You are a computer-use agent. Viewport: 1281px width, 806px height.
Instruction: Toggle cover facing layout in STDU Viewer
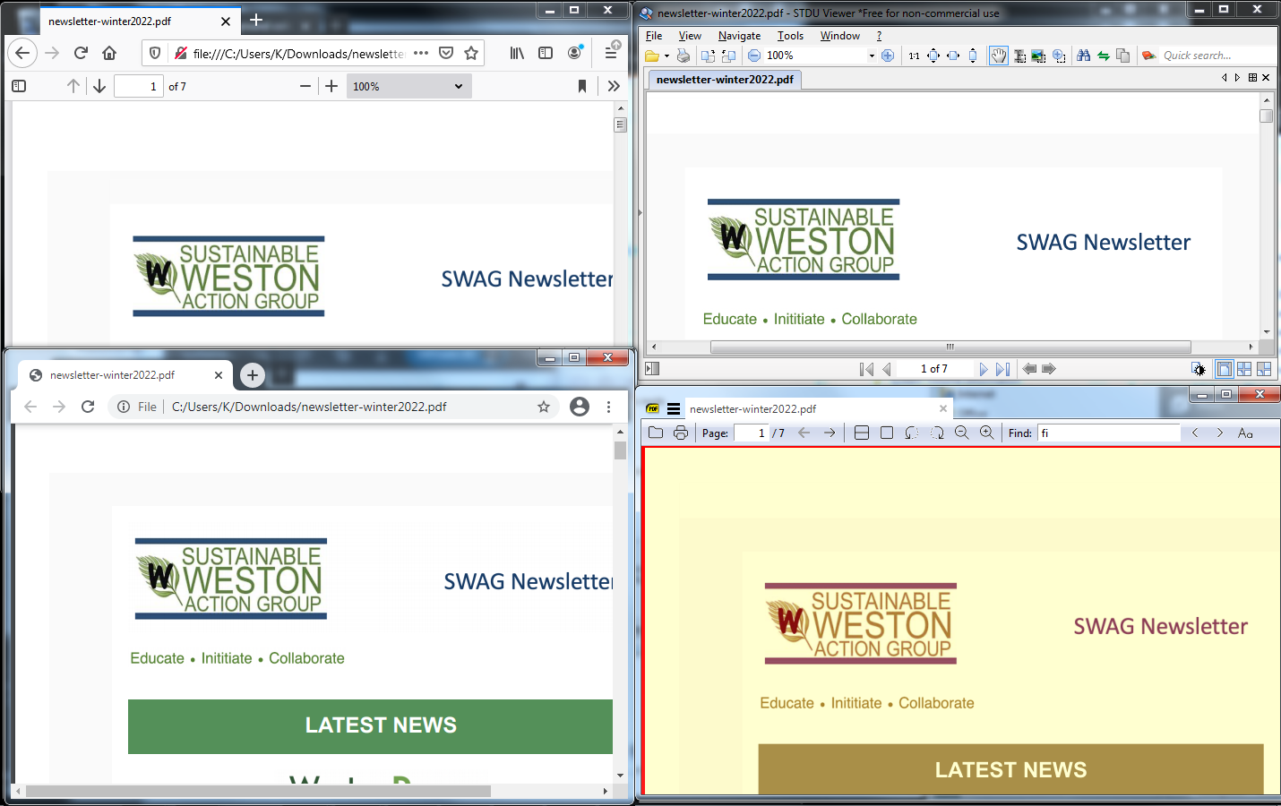(1264, 369)
